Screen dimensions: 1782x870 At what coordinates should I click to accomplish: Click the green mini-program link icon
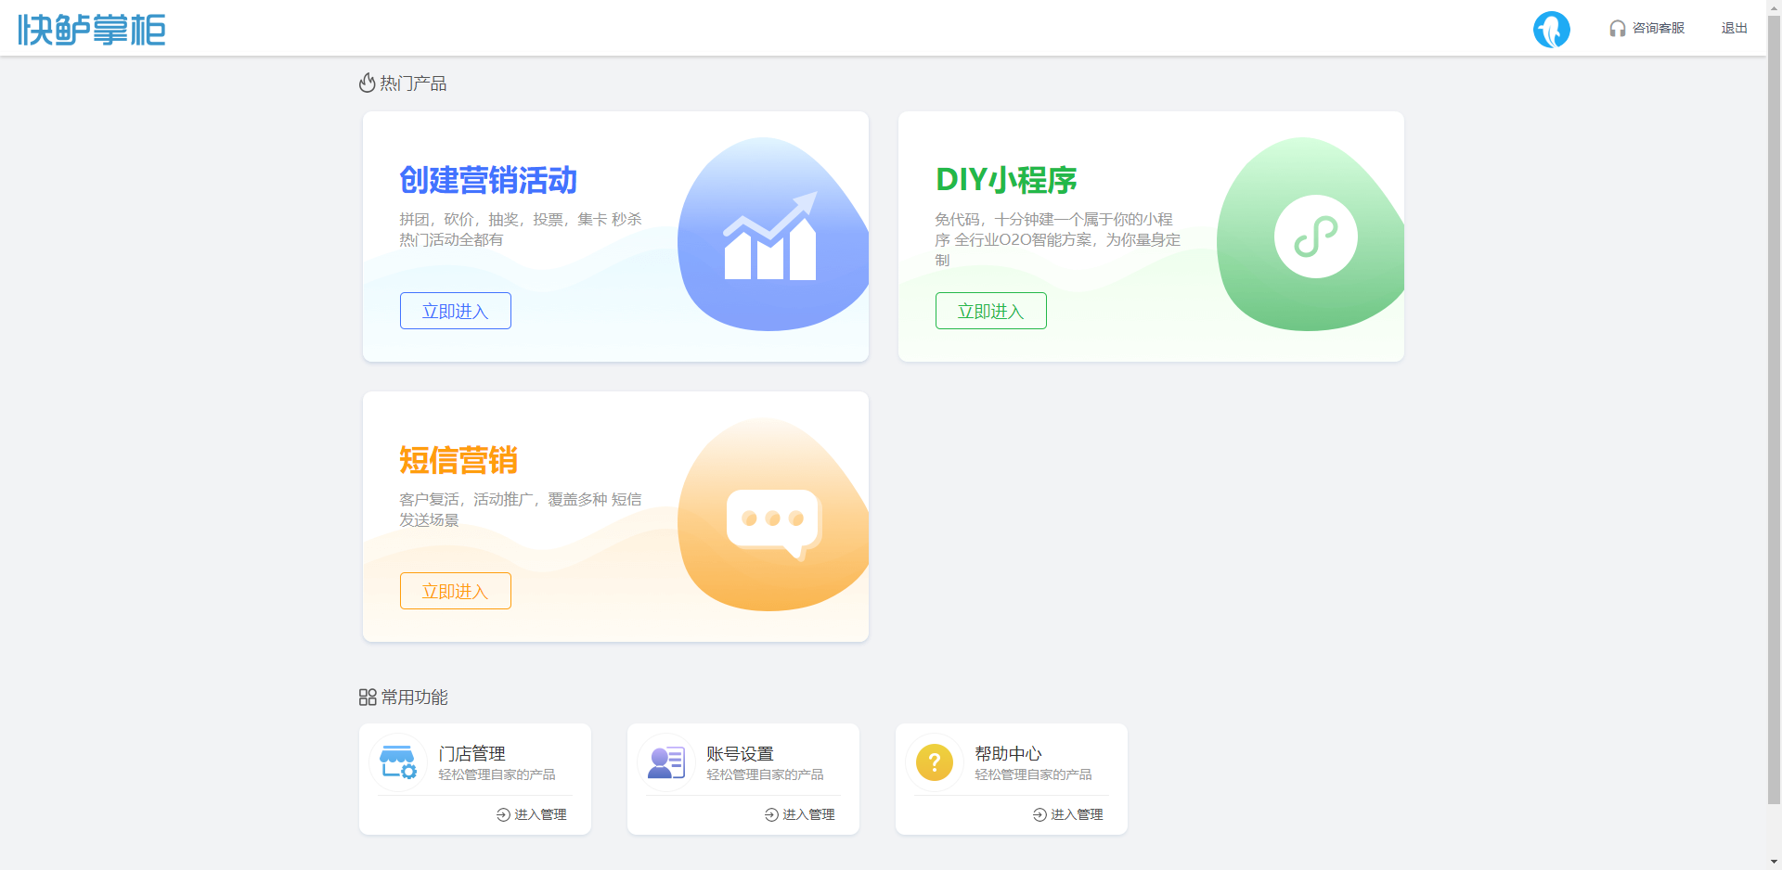tap(1315, 237)
